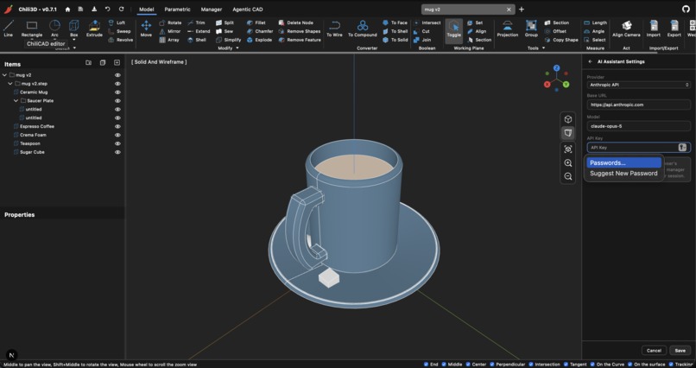Click the Explode tool
The height and width of the screenshot is (368, 696).
[x=259, y=40]
